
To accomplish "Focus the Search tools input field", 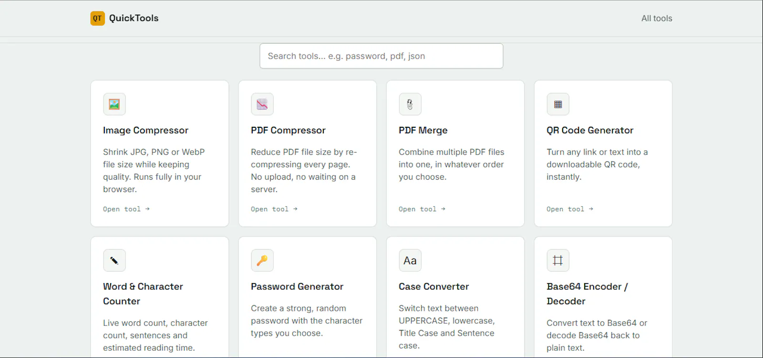I will pyautogui.click(x=381, y=56).
